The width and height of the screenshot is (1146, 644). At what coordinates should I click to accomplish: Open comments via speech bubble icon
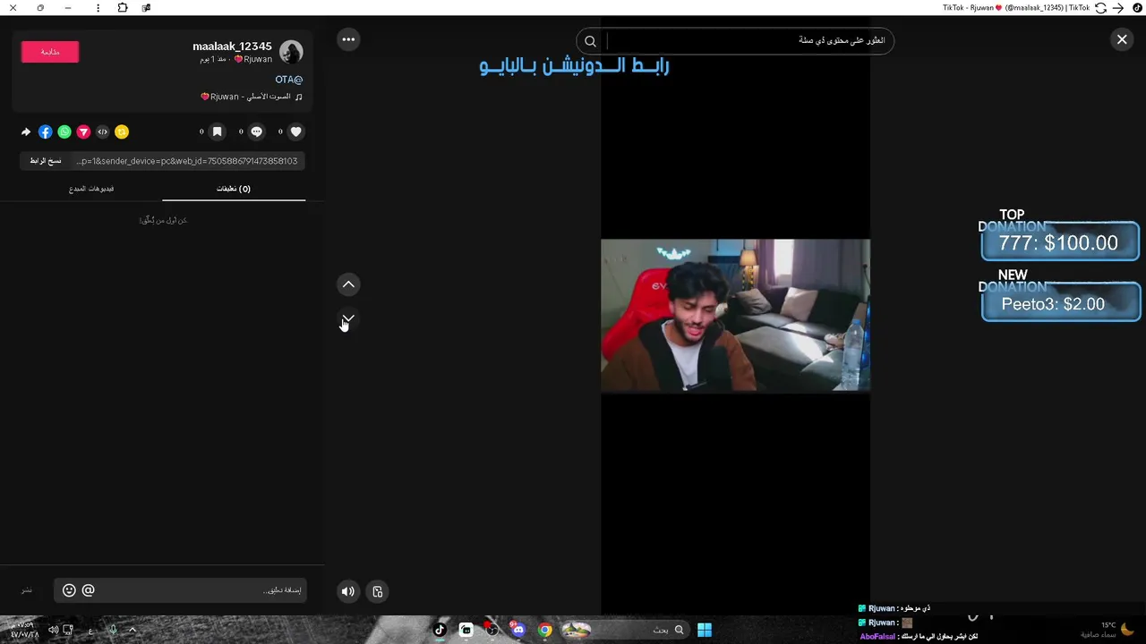click(257, 131)
